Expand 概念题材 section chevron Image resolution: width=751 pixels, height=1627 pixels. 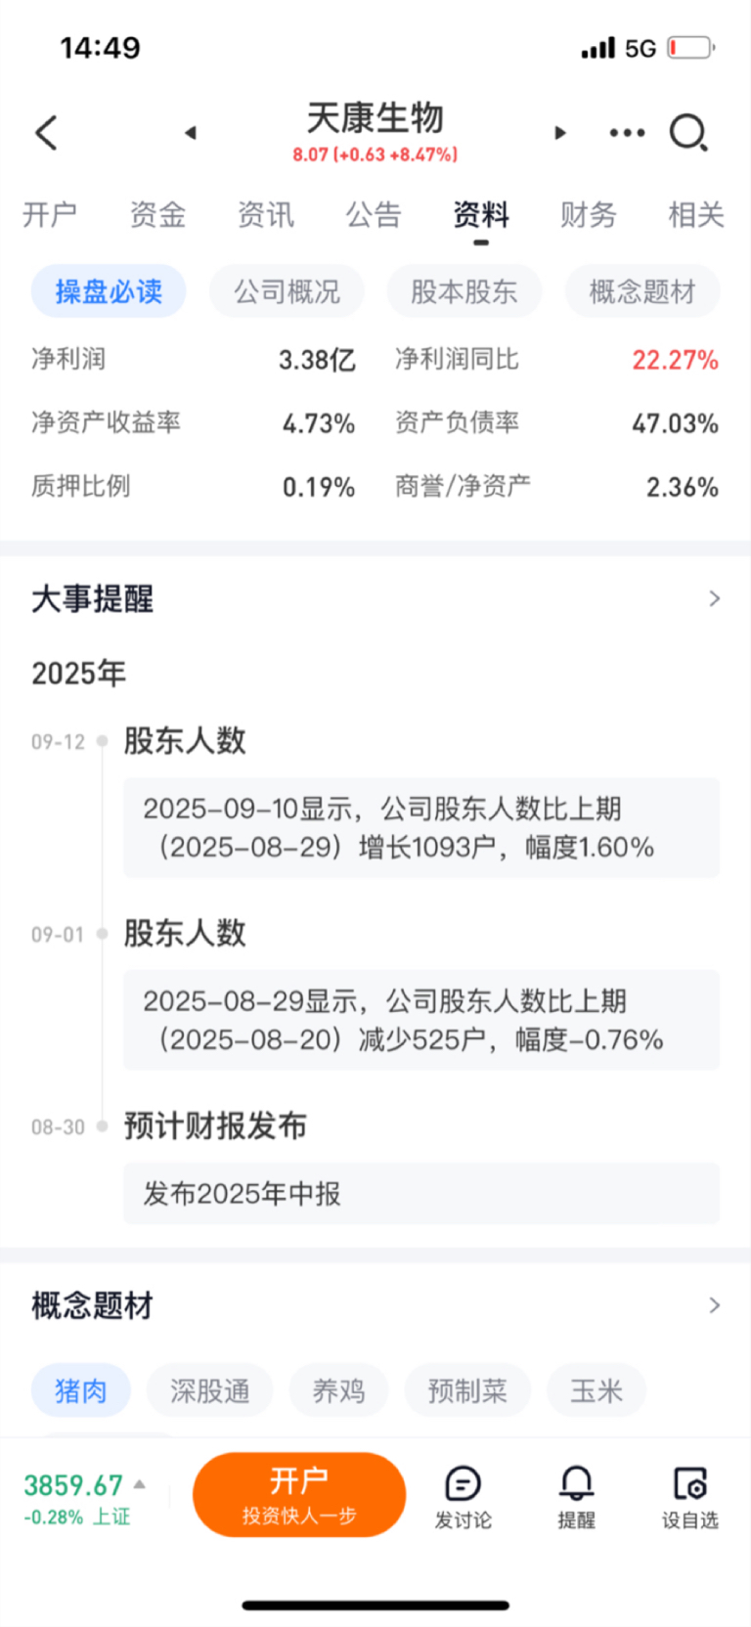click(715, 1305)
